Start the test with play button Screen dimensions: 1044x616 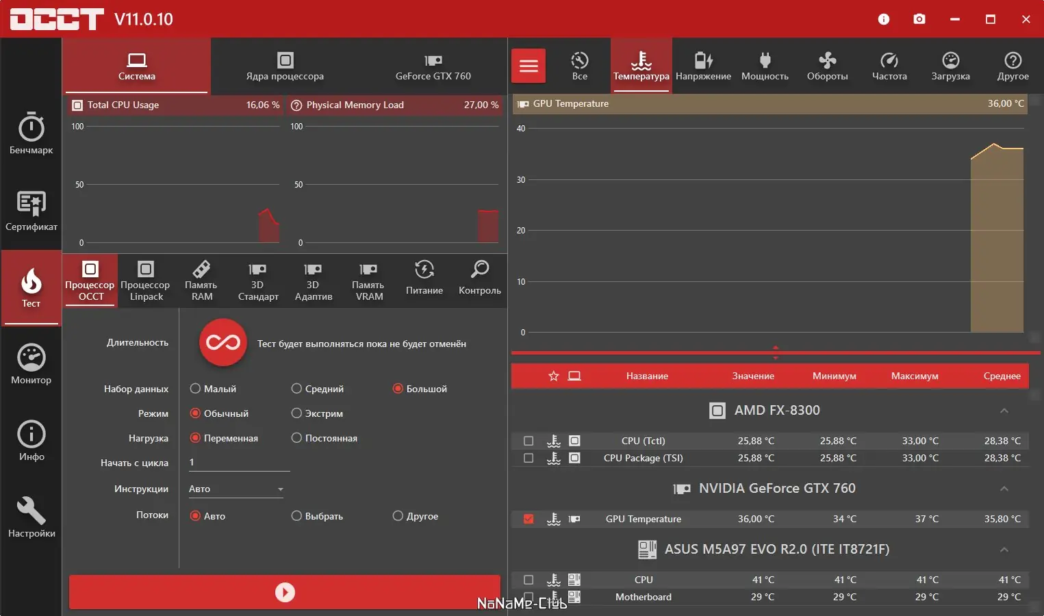[x=285, y=592]
